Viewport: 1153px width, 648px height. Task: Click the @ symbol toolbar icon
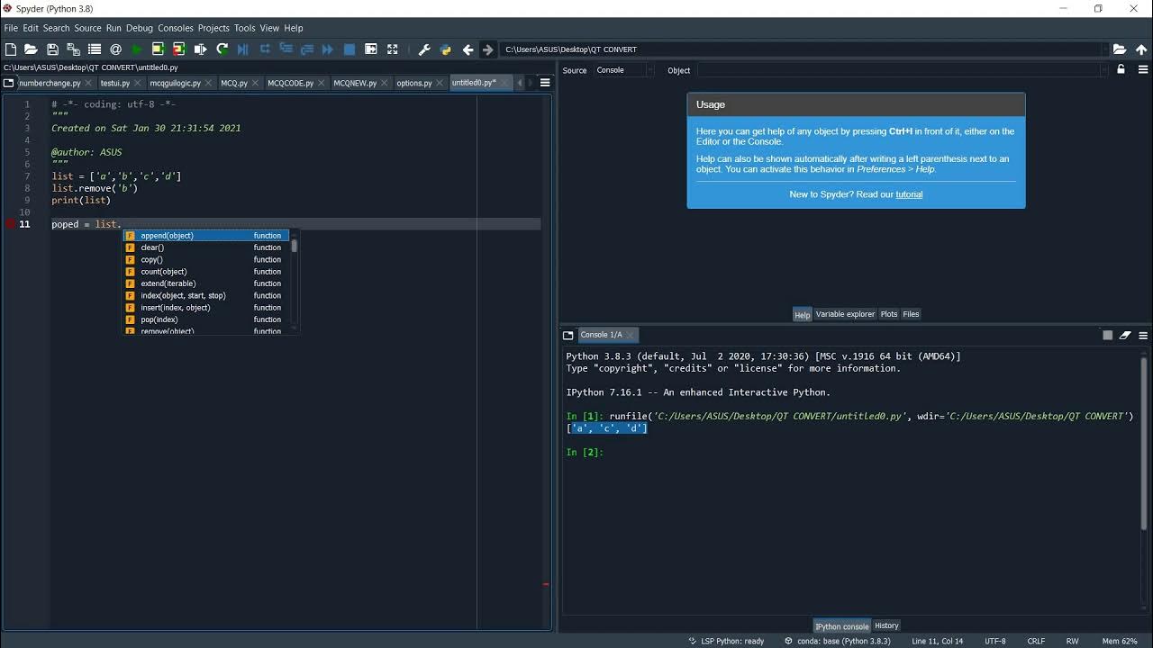[115, 49]
